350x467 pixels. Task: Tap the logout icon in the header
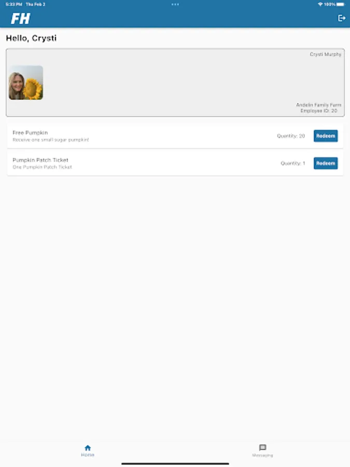pos(342,18)
